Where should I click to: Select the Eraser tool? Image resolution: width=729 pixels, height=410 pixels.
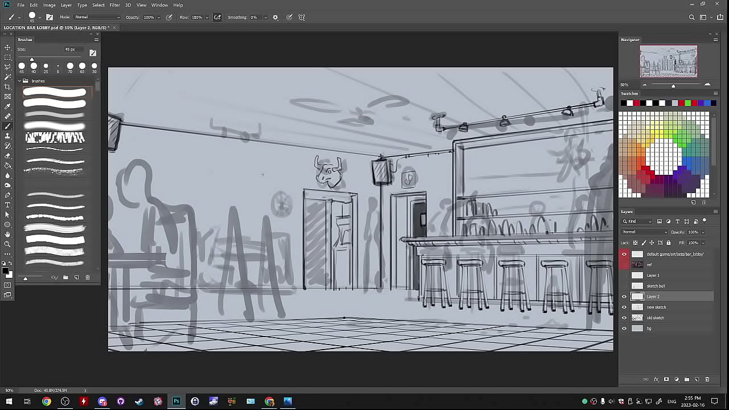7,155
